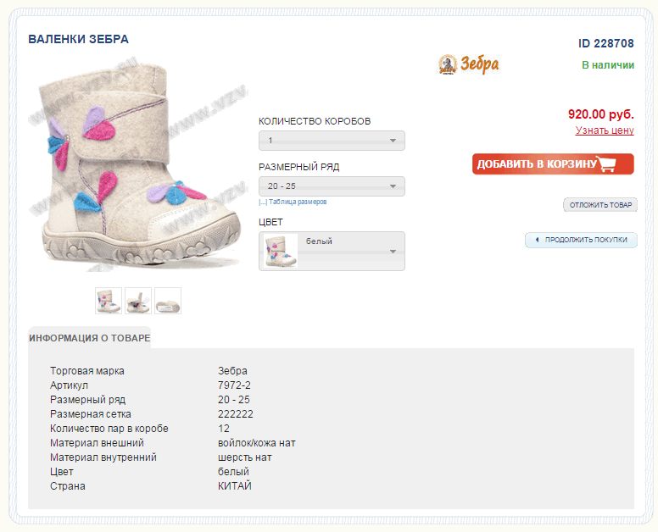Open the Количество коробов dropdown

[x=332, y=141]
